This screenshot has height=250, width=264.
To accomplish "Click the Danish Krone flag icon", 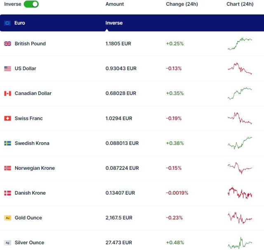I will pos(7,193).
